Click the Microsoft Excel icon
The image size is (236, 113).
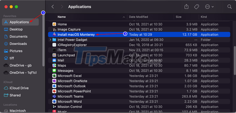click(x=54, y=76)
